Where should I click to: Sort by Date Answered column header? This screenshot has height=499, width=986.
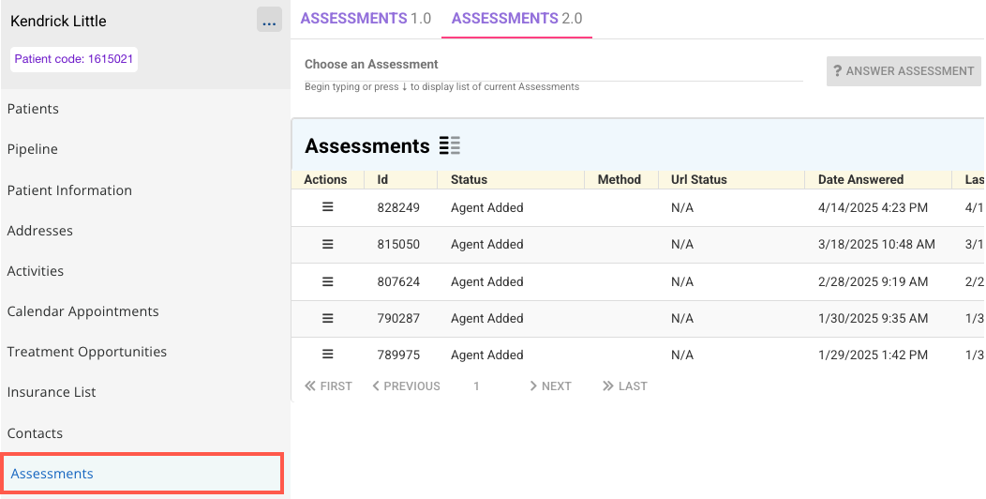[860, 179]
